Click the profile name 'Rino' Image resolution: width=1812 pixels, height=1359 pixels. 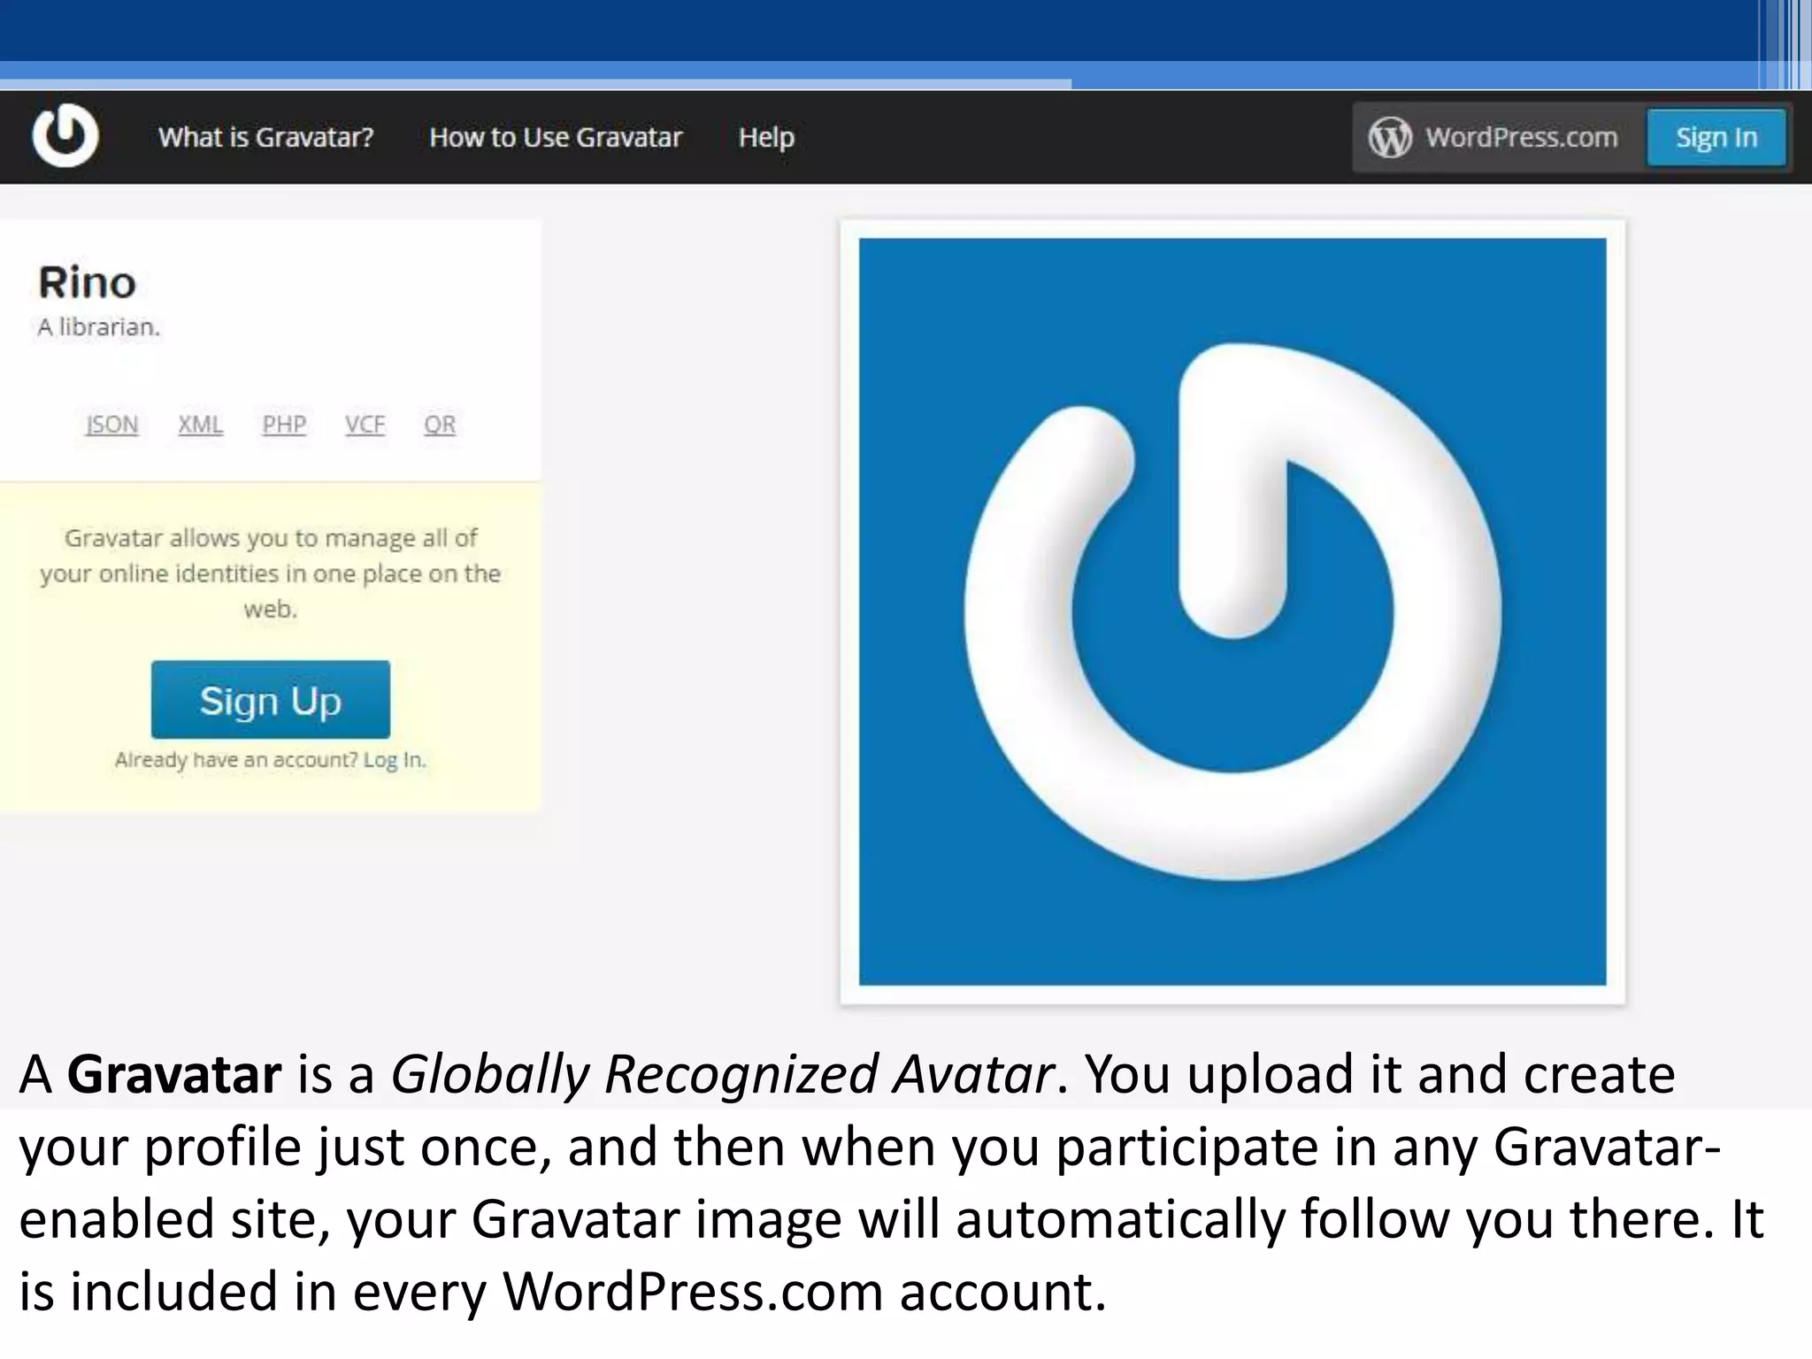coord(87,283)
